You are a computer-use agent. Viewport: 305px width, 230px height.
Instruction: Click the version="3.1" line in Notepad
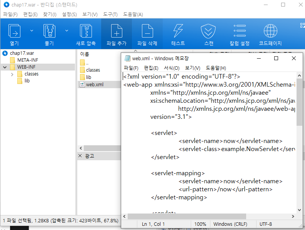pos(171,117)
